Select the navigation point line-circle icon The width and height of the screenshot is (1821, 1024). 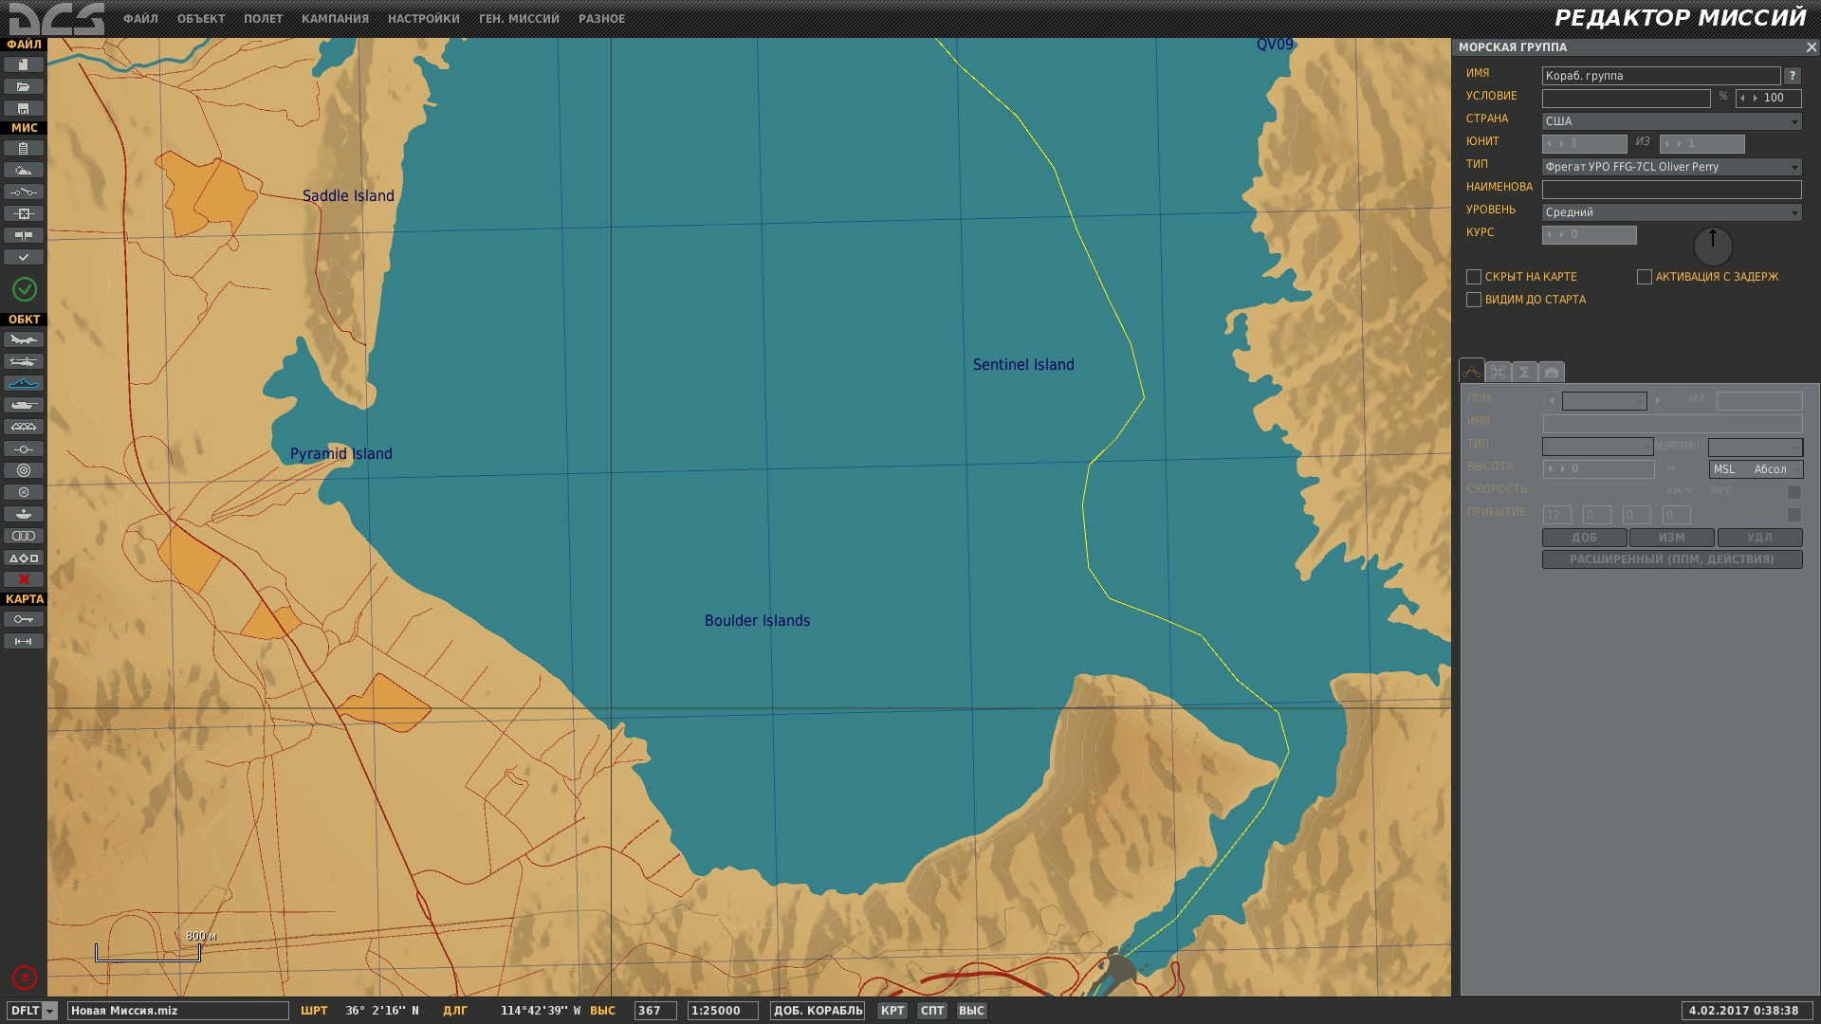click(24, 448)
